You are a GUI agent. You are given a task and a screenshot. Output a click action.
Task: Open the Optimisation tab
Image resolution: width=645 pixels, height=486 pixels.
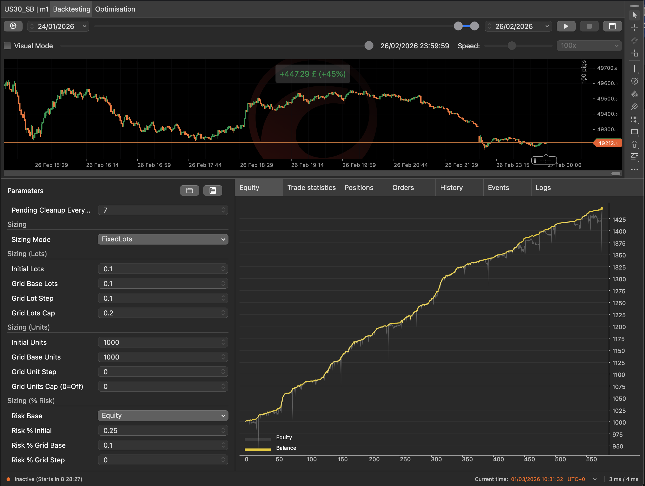(115, 9)
